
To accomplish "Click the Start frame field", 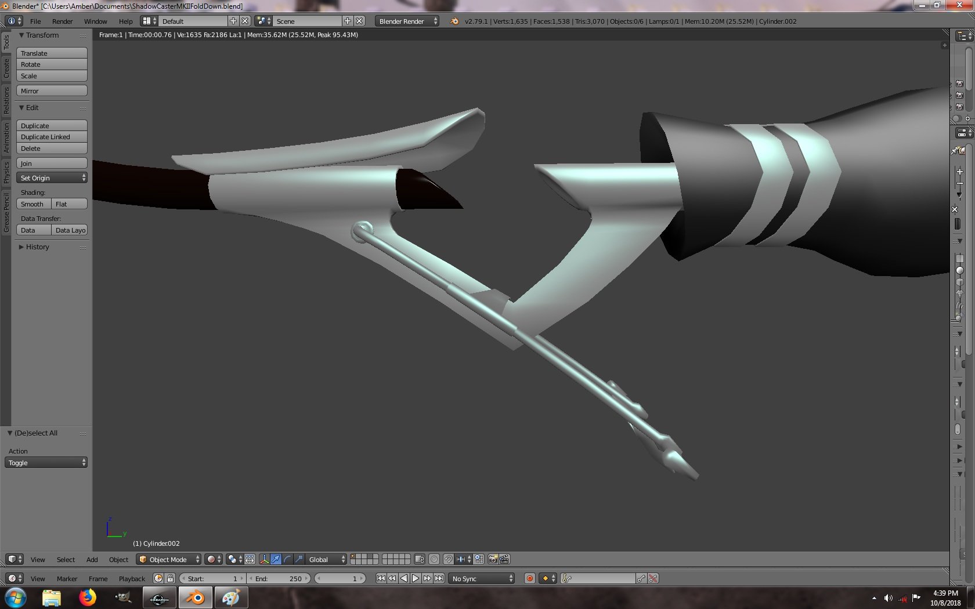I will pos(212,578).
